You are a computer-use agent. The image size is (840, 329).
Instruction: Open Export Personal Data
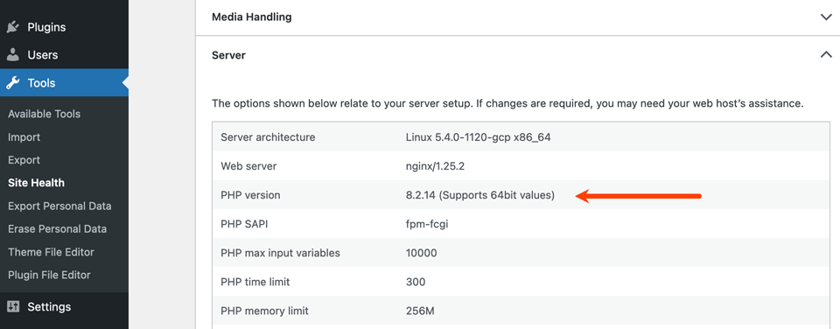59,206
